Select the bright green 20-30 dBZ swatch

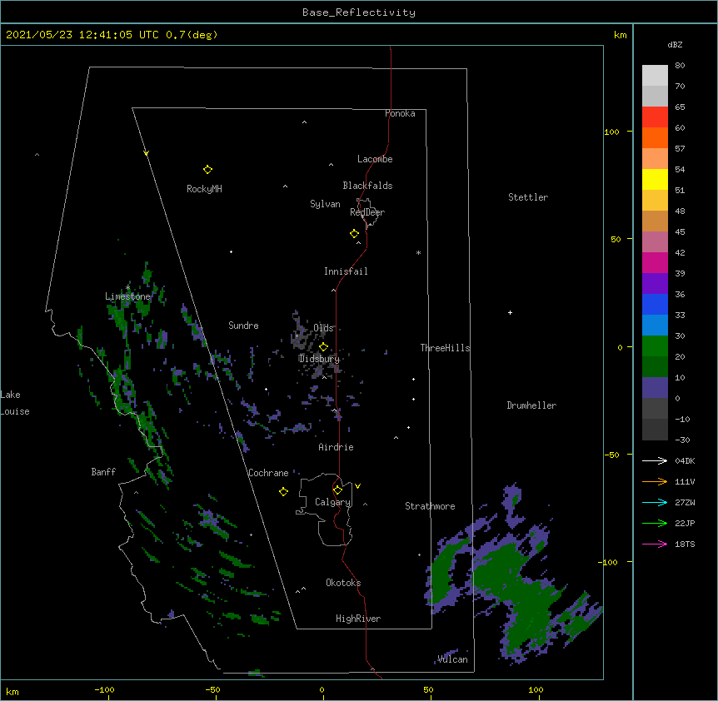tap(655, 346)
